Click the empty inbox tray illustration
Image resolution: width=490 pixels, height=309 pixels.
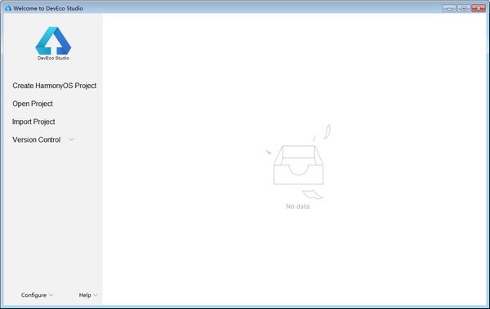pos(298,165)
